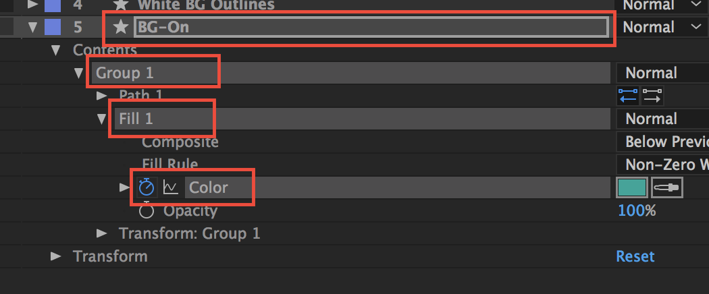709x294 pixels.
Task: Set Path 1 direction to normal arrow icon
Action: click(652, 96)
